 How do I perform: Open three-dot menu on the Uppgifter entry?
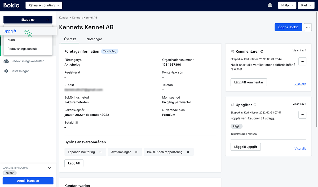click(x=302, y=115)
